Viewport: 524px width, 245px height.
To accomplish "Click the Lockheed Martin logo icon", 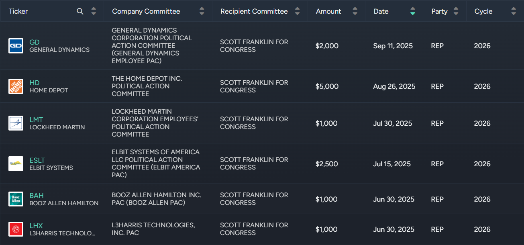I will coord(16,123).
